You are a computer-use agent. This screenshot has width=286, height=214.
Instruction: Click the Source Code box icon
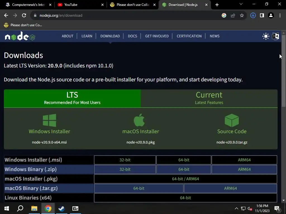pyautogui.click(x=232, y=120)
